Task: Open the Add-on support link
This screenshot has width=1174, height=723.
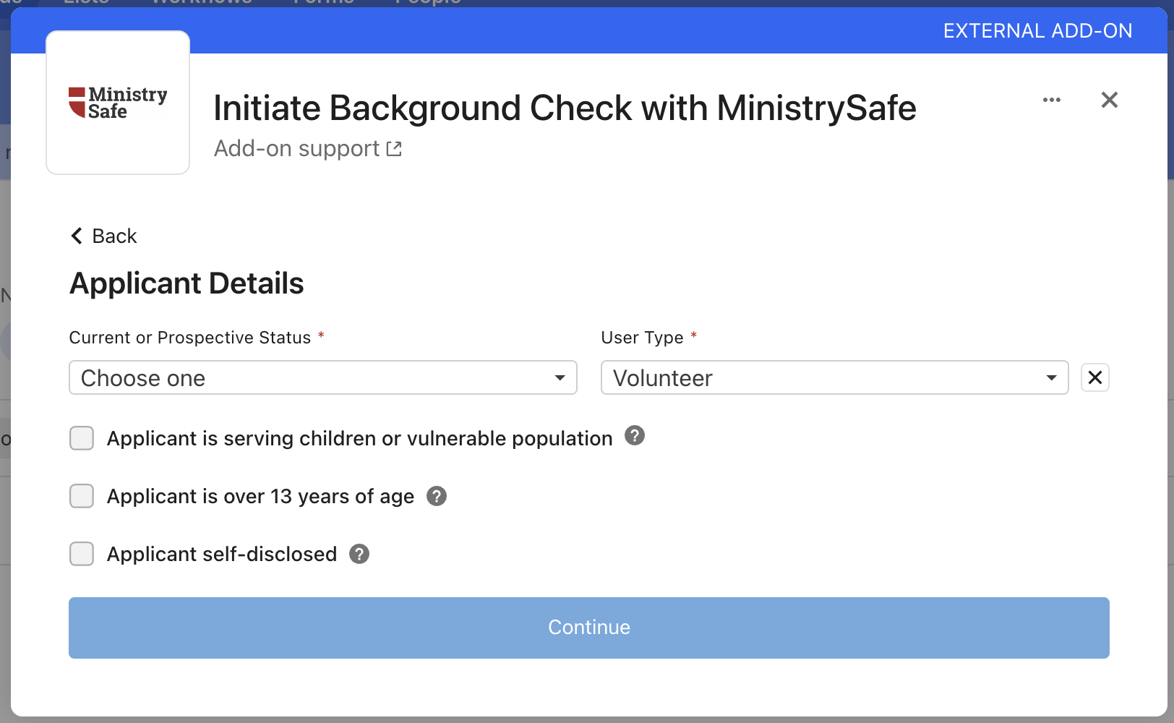Action: click(x=296, y=149)
